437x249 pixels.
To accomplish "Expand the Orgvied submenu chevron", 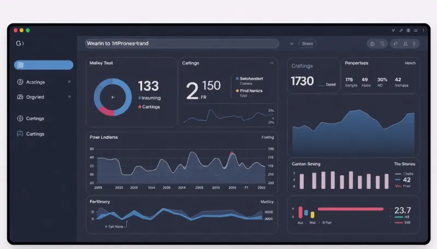I will tap(69, 96).
